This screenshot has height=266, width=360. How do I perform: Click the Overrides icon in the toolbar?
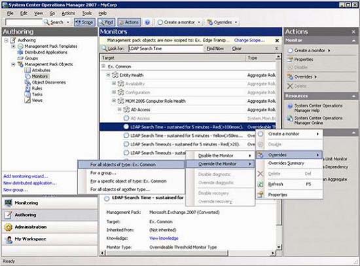tap(209, 22)
